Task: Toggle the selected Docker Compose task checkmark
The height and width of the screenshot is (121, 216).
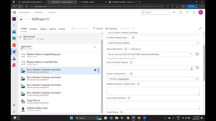Action: (95, 70)
